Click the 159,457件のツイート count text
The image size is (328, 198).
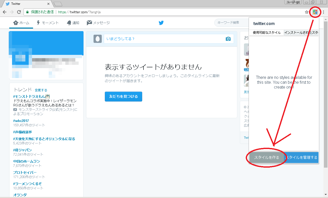tap(29, 125)
